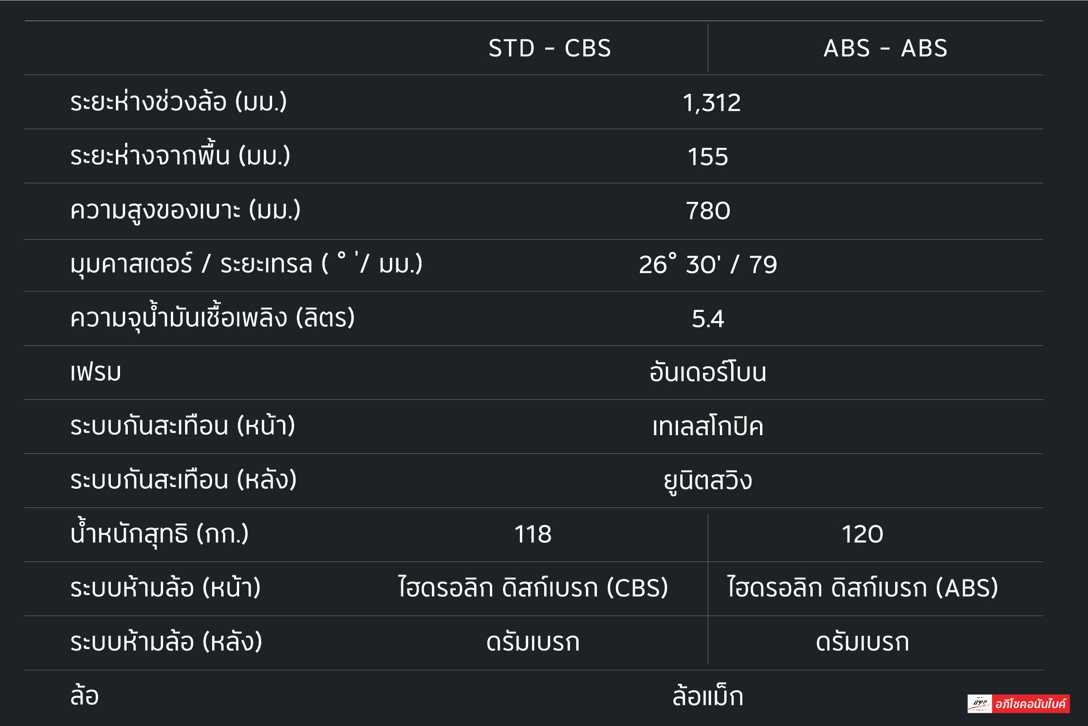Click the fuel capacity value 5.4
Viewport: 1088px width, 726px height.
pos(707,319)
